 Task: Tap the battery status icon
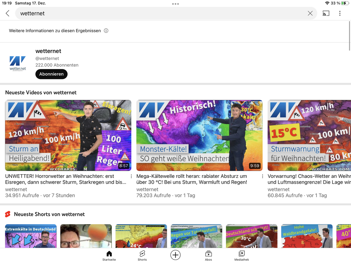coord(345,3)
